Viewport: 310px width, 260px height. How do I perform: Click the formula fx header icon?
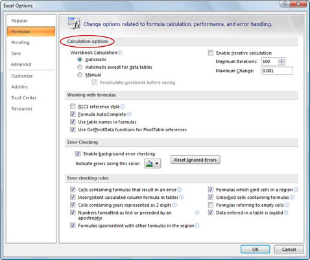(x=74, y=23)
